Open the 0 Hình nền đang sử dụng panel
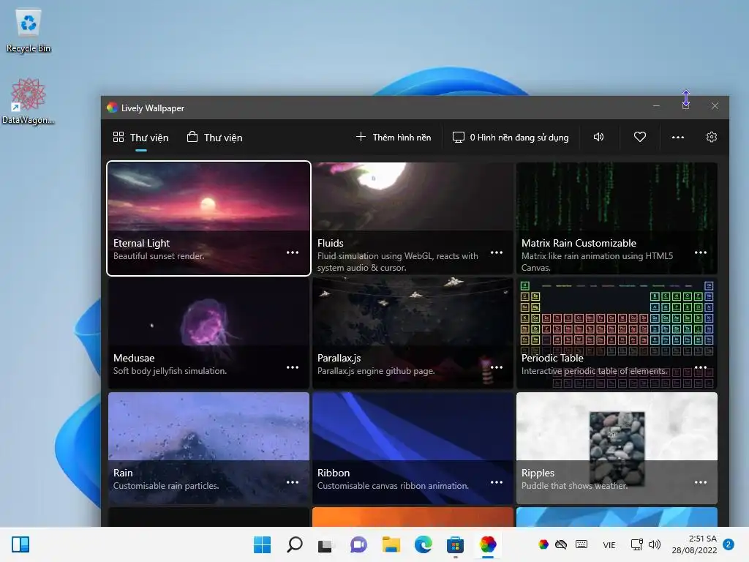 point(510,138)
